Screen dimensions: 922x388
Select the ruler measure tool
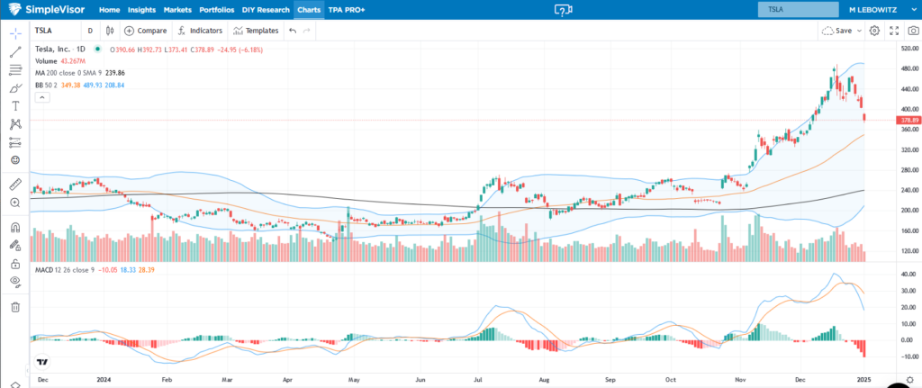pos(16,185)
